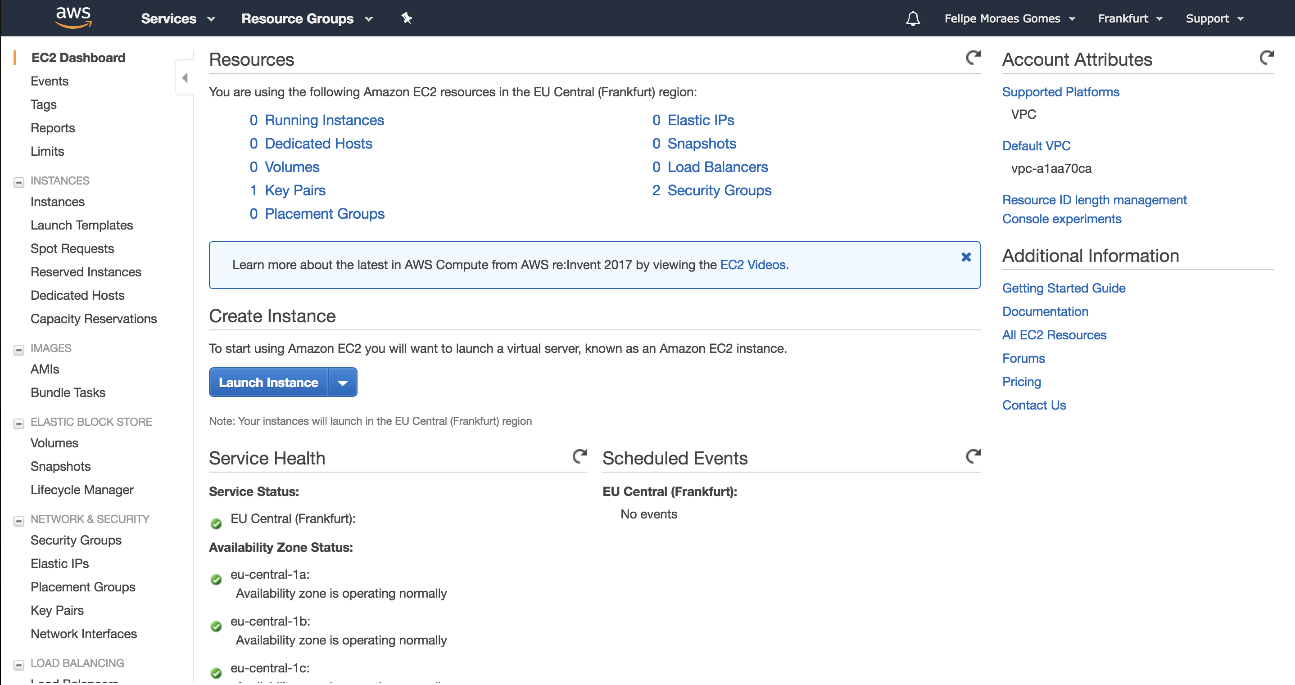1295x685 pixels.
Task: Dismiss the re:Invent 2017 info banner
Action: coord(966,257)
